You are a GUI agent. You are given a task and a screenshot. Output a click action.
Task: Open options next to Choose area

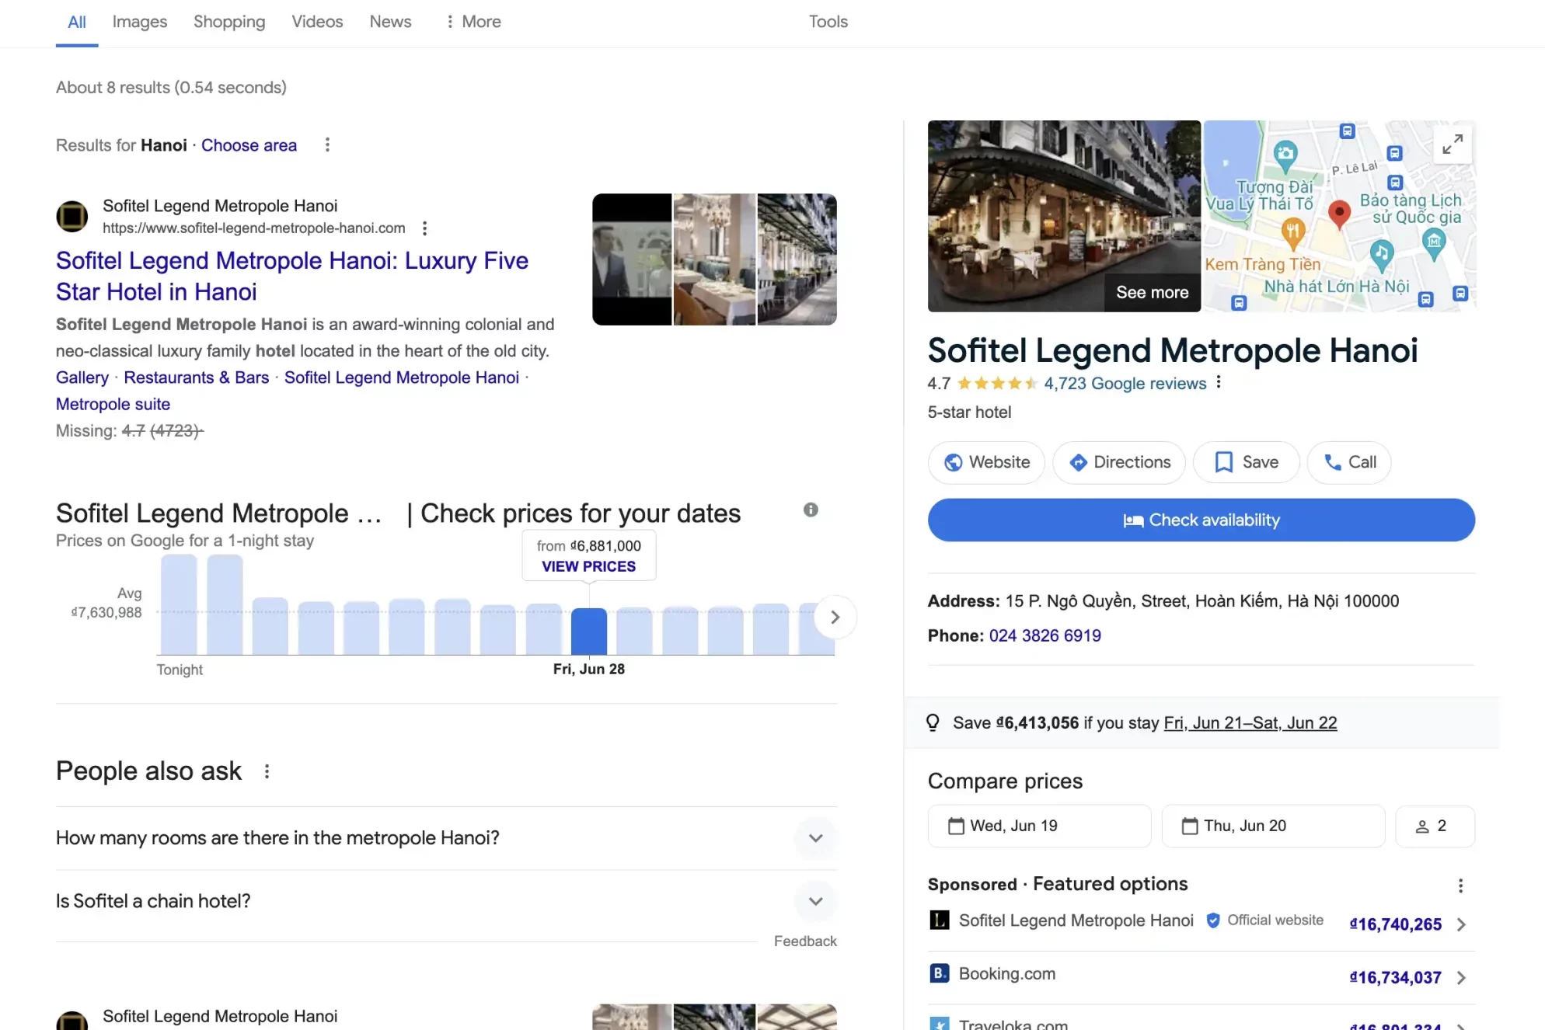[327, 145]
